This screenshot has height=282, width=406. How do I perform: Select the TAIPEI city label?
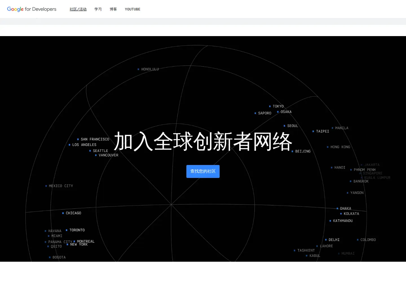pos(323,131)
